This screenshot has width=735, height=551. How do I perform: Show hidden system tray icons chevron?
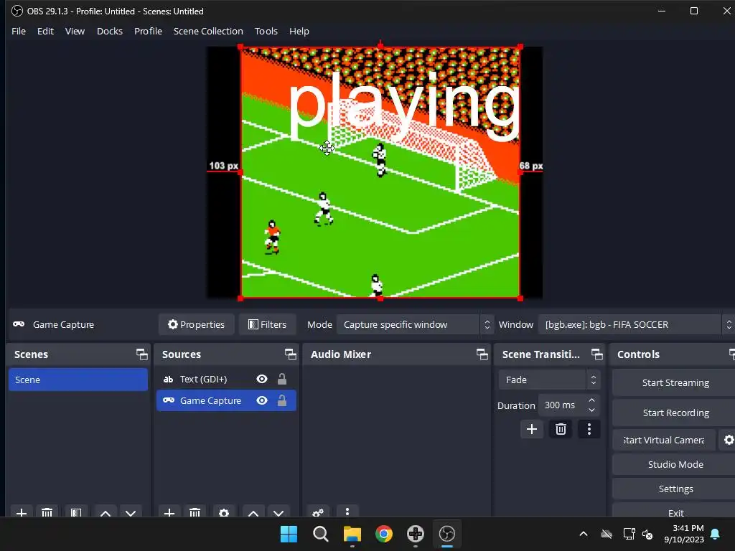click(x=584, y=534)
